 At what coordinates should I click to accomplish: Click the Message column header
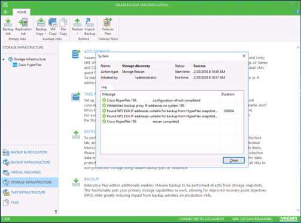click(160, 94)
